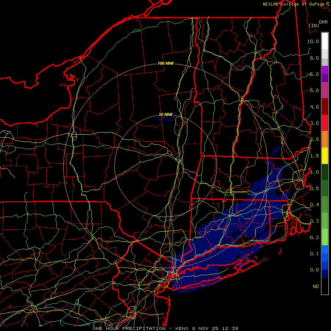
Task: Click the One Hour Precipitation KENX caption
Action: tap(165, 328)
